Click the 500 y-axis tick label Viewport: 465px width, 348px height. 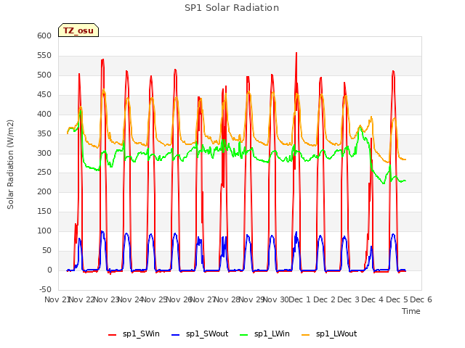click(44, 75)
